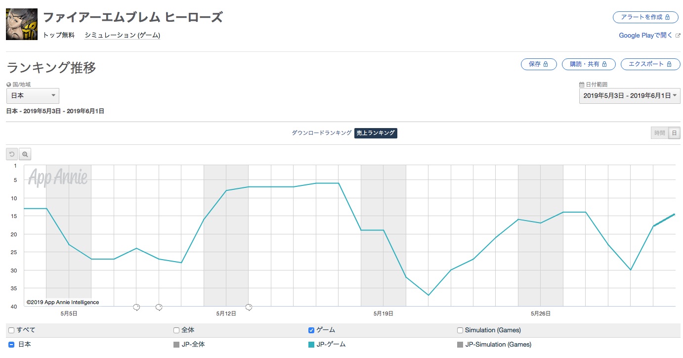Click the 保存 button

539,64
